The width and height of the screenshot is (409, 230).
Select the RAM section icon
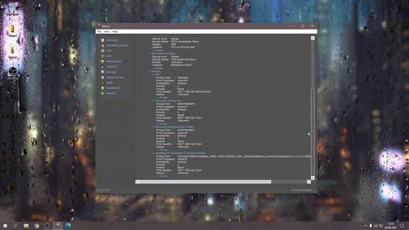tap(102, 56)
